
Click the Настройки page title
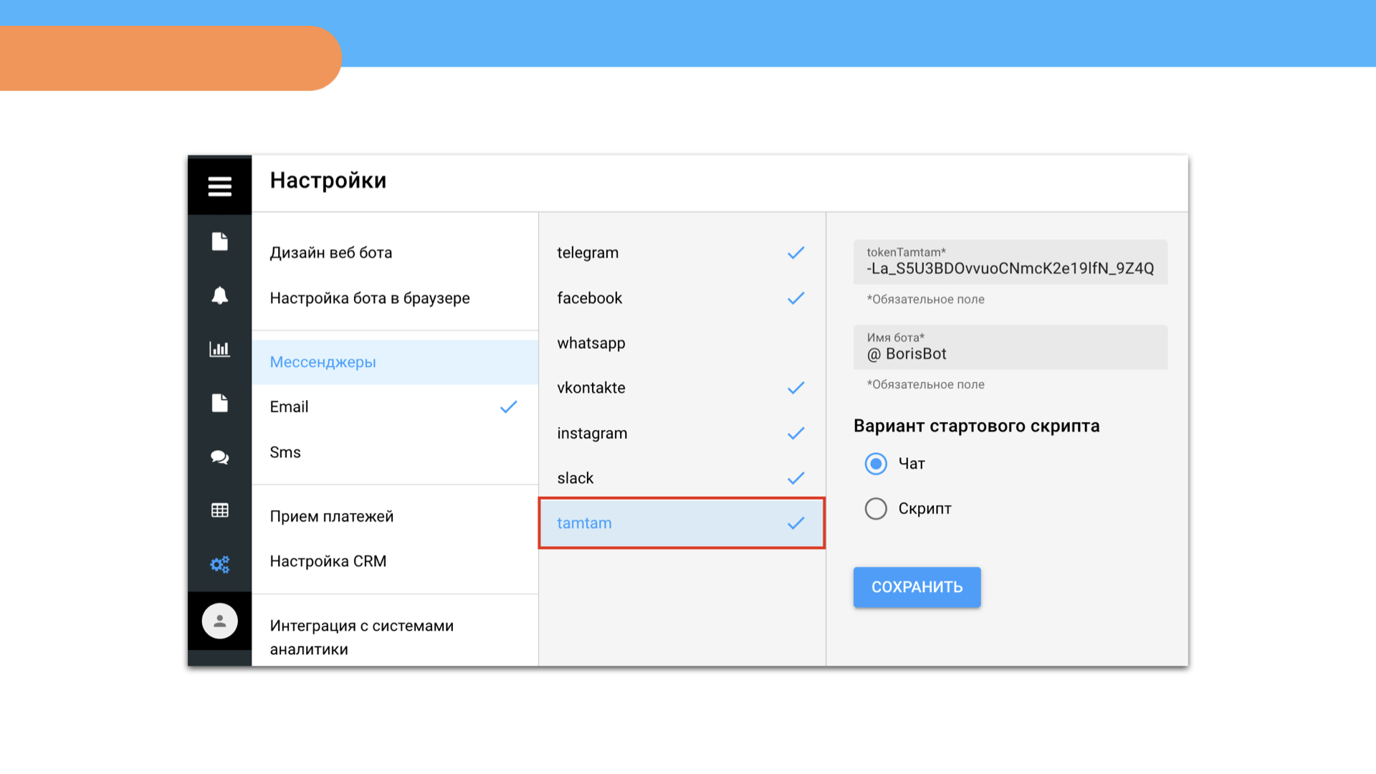coord(328,180)
